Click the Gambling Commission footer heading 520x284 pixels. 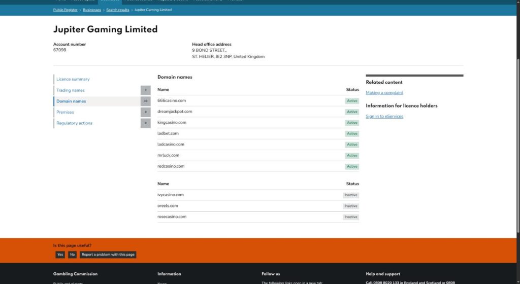[x=75, y=274]
